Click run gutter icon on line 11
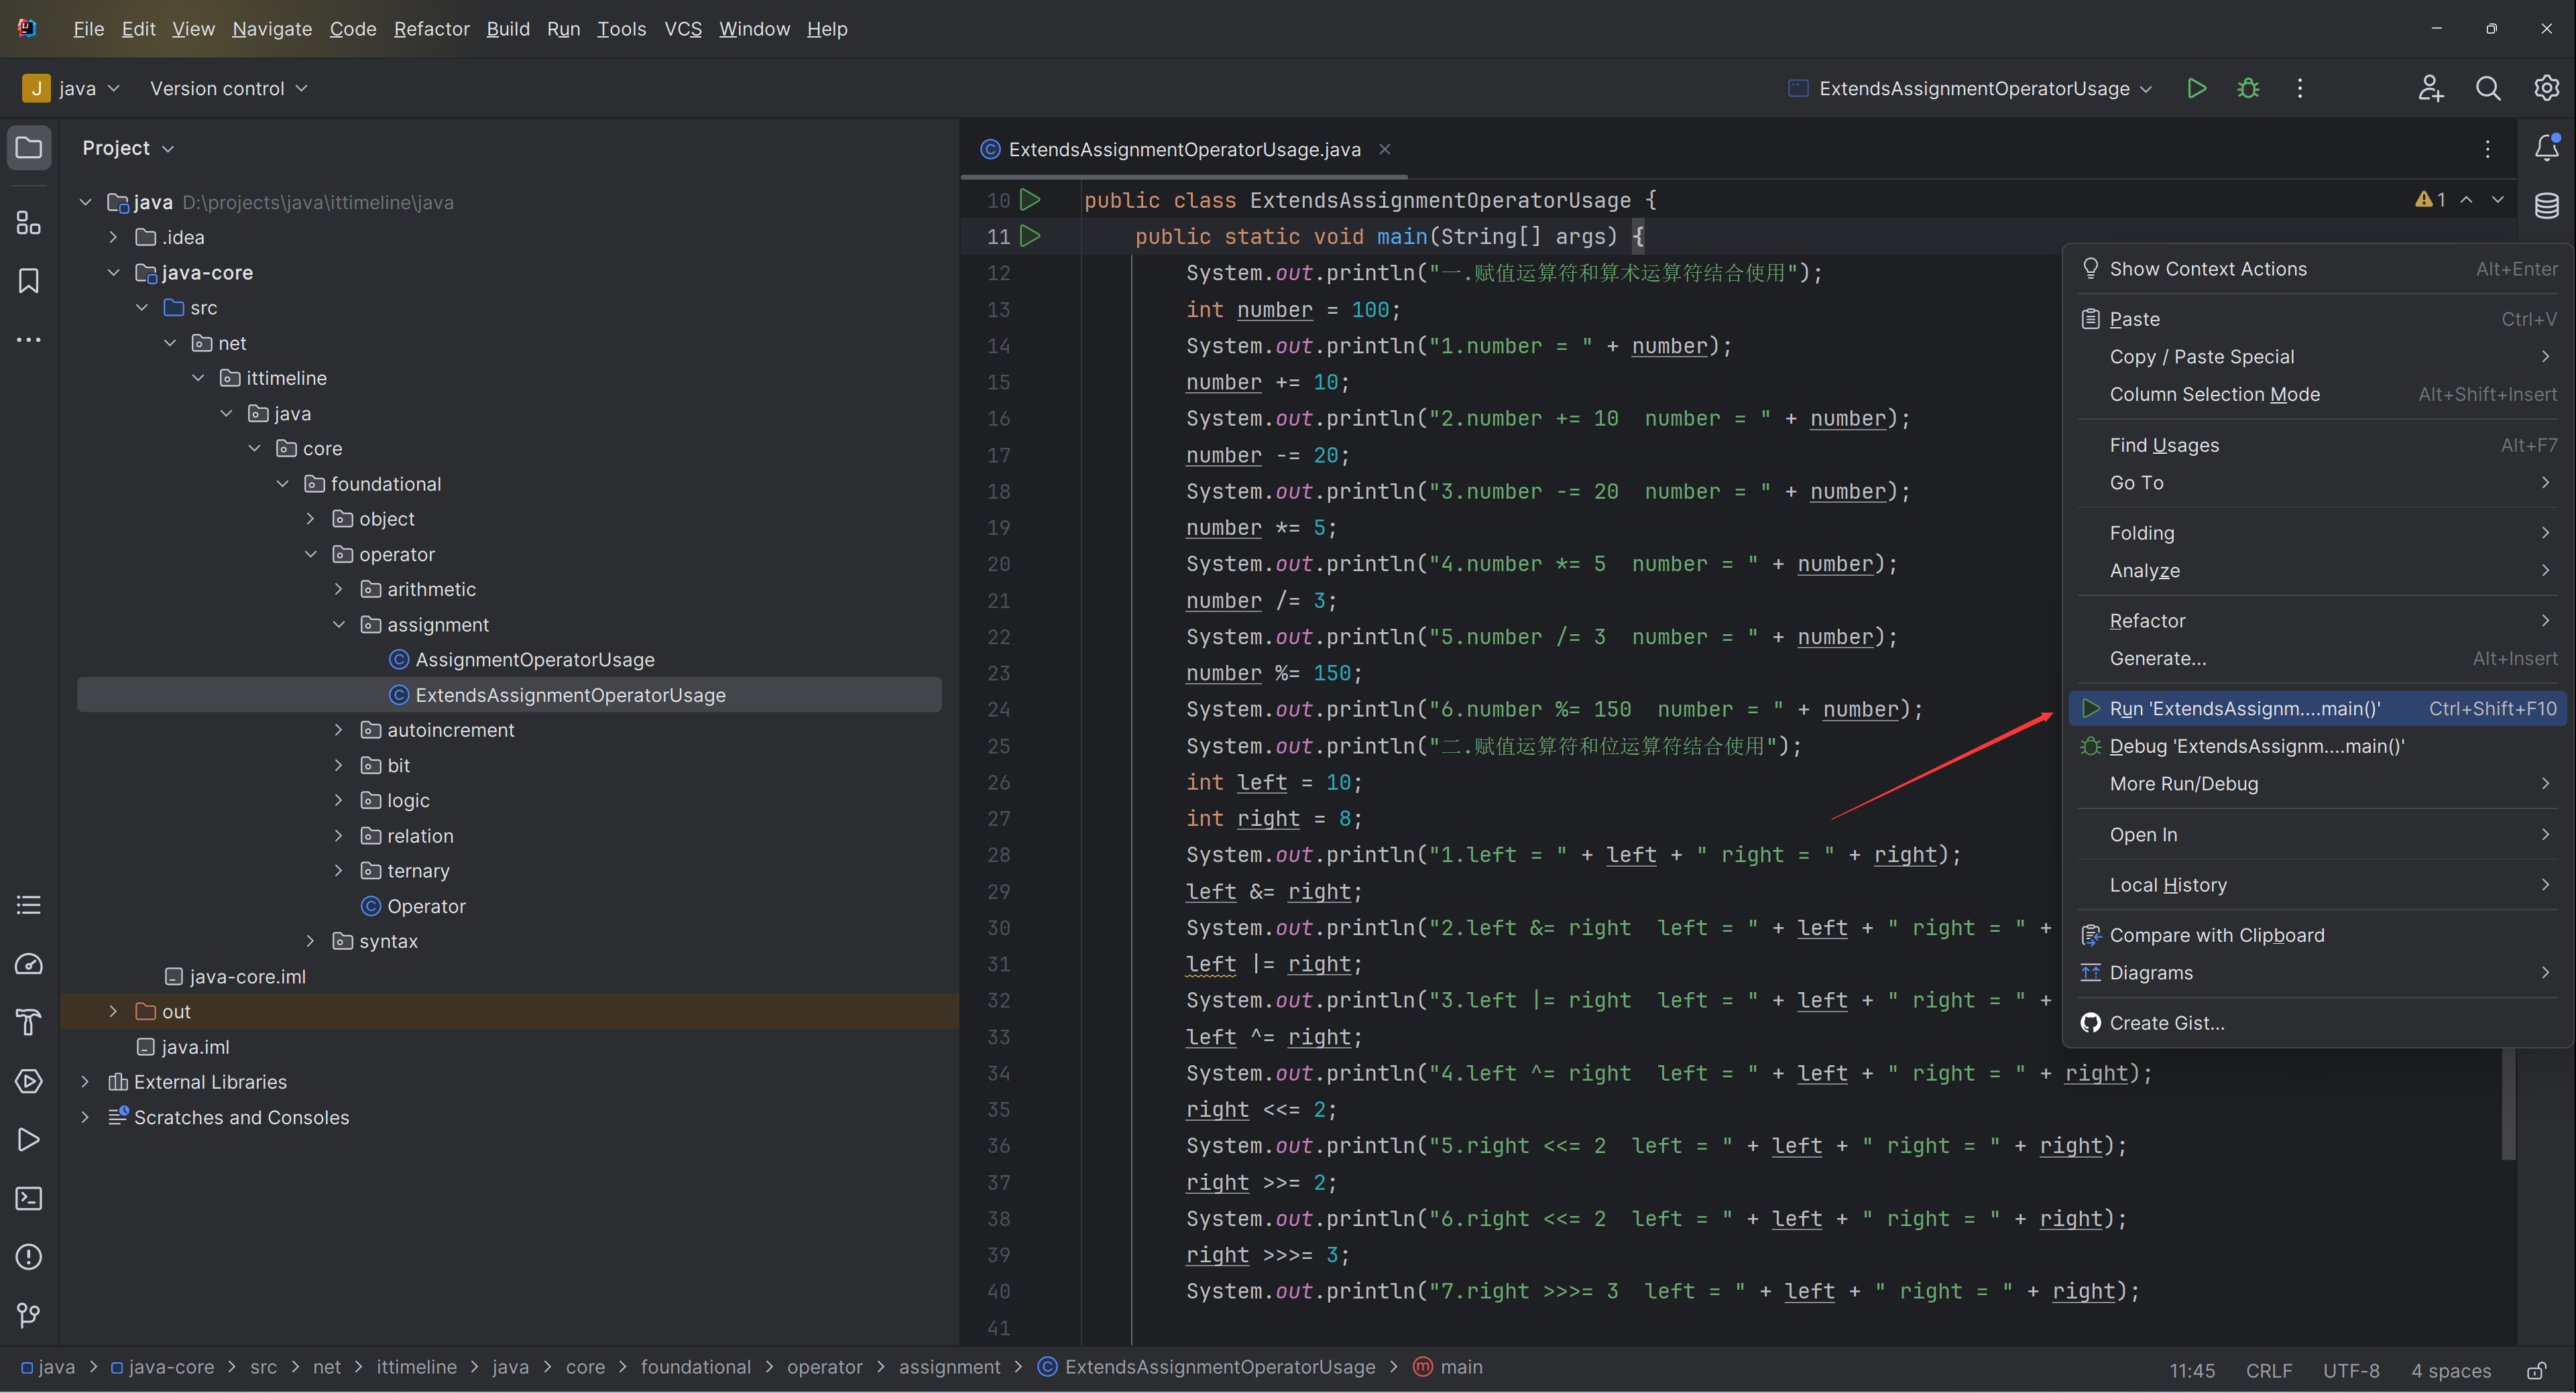 pos(1030,236)
